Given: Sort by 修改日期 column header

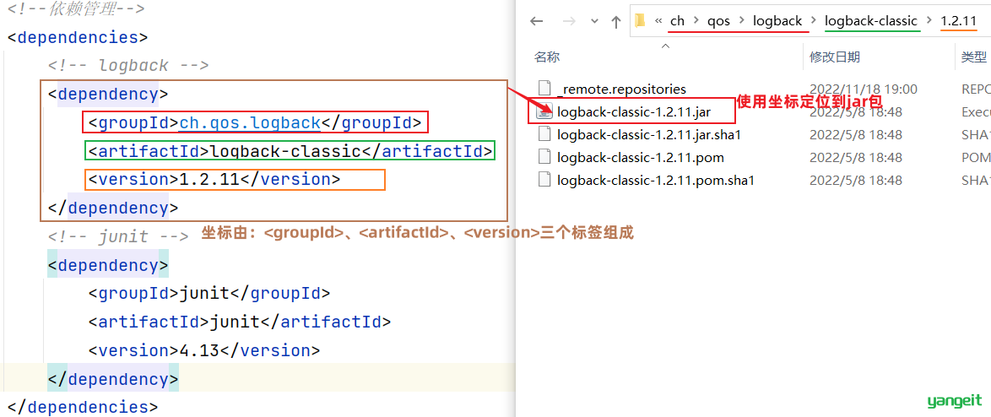Looking at the screenshot, I should point(834,57).
